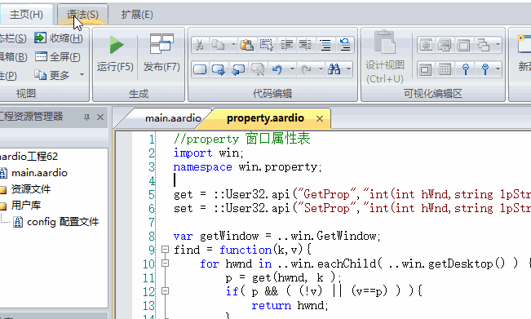
Task: Switch to the main.aardio editor tab
Action: click(173, 118)
